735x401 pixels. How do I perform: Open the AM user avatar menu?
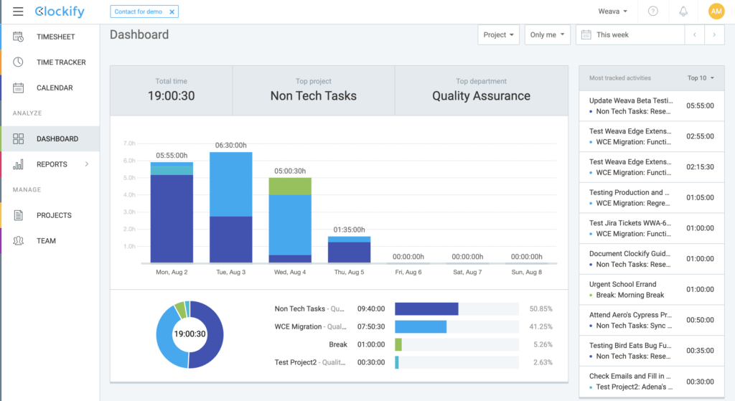pyautogui.click(x=716, y=11)
